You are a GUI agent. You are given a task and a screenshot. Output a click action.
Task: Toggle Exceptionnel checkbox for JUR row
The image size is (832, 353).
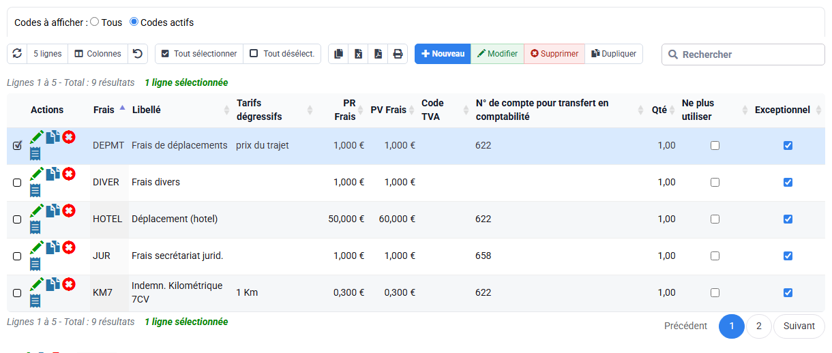(x=788, y=256)
